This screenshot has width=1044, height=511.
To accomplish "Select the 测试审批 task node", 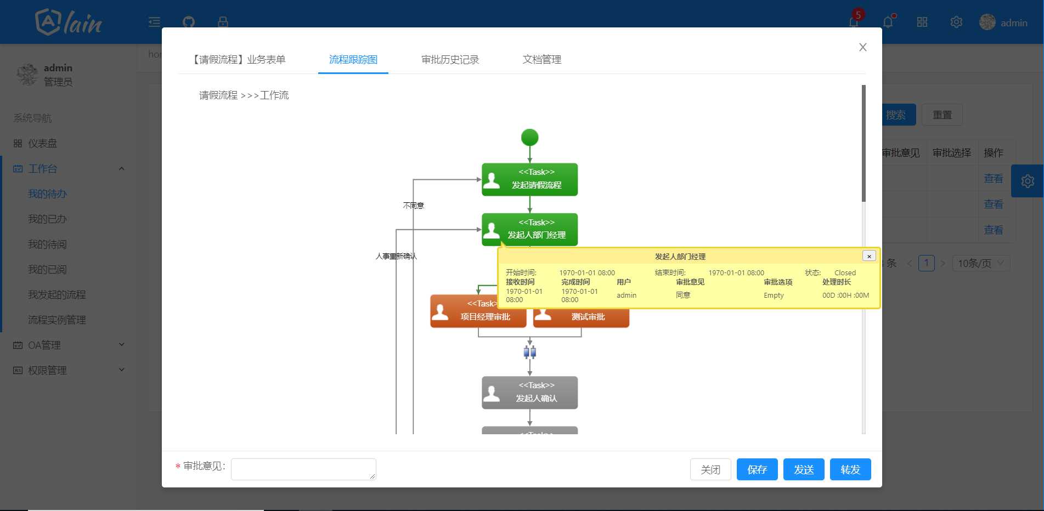I will 581,317.
